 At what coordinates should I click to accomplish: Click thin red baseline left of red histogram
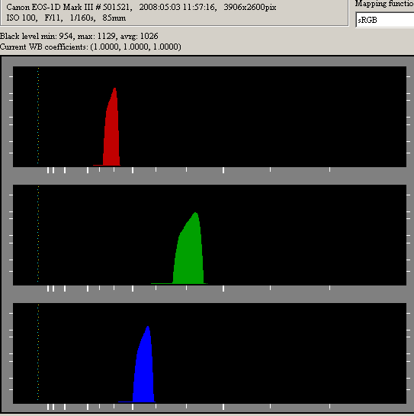[98, 166]
